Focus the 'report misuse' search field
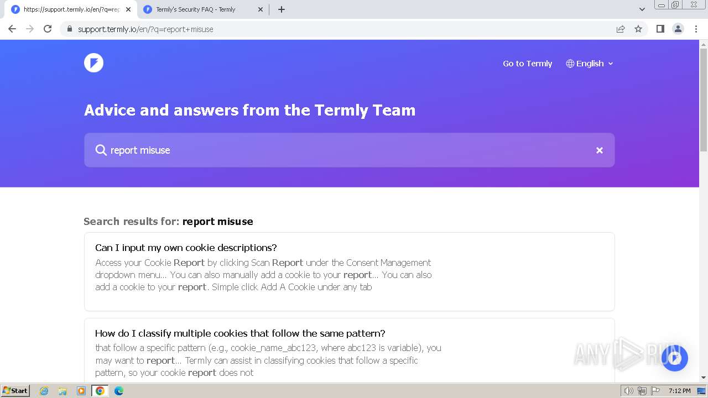708x398 pixels. tap(349, 150)
